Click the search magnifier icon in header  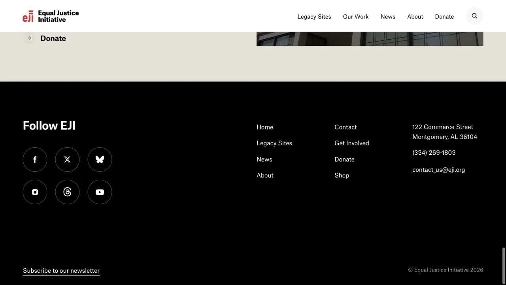[x=474, y=16]
